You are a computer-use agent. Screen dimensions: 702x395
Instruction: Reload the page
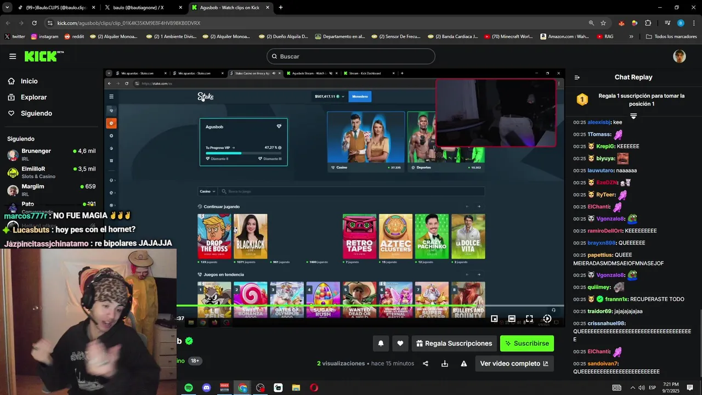tap(34, 23)
